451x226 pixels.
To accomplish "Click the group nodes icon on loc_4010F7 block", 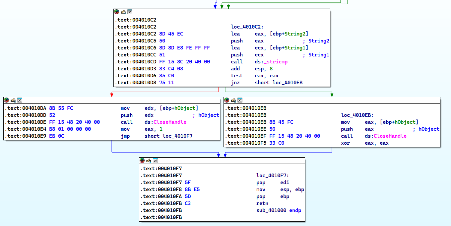I will [155, 160].
